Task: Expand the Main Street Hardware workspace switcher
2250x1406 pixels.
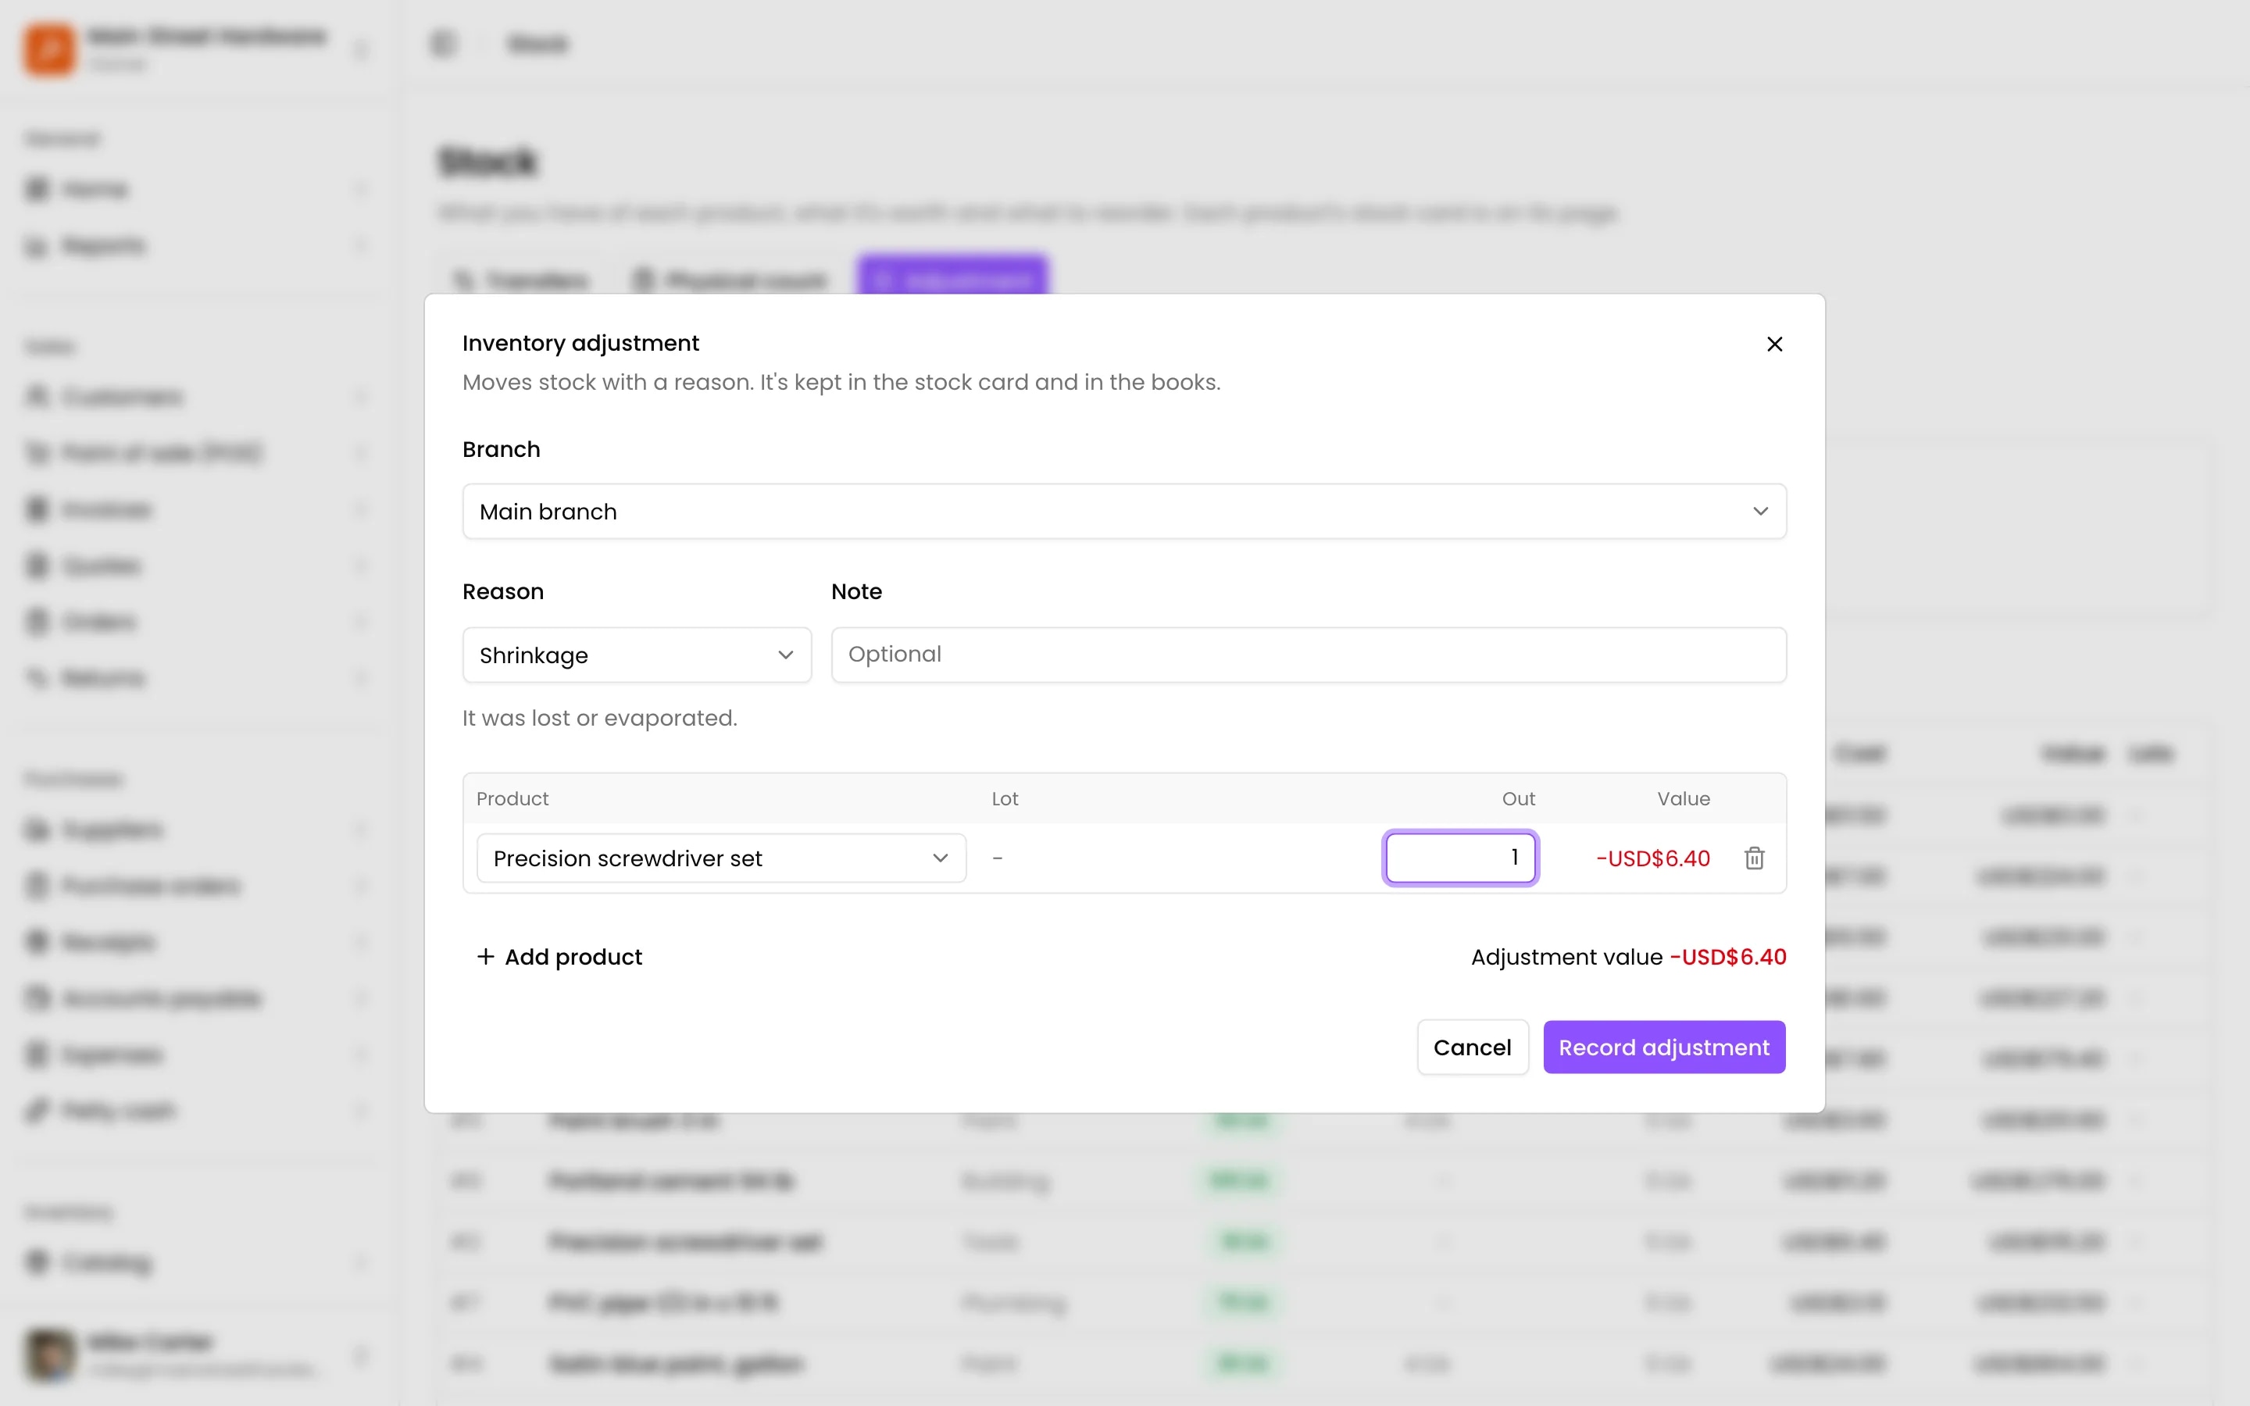Action: [x=195, y=49]
